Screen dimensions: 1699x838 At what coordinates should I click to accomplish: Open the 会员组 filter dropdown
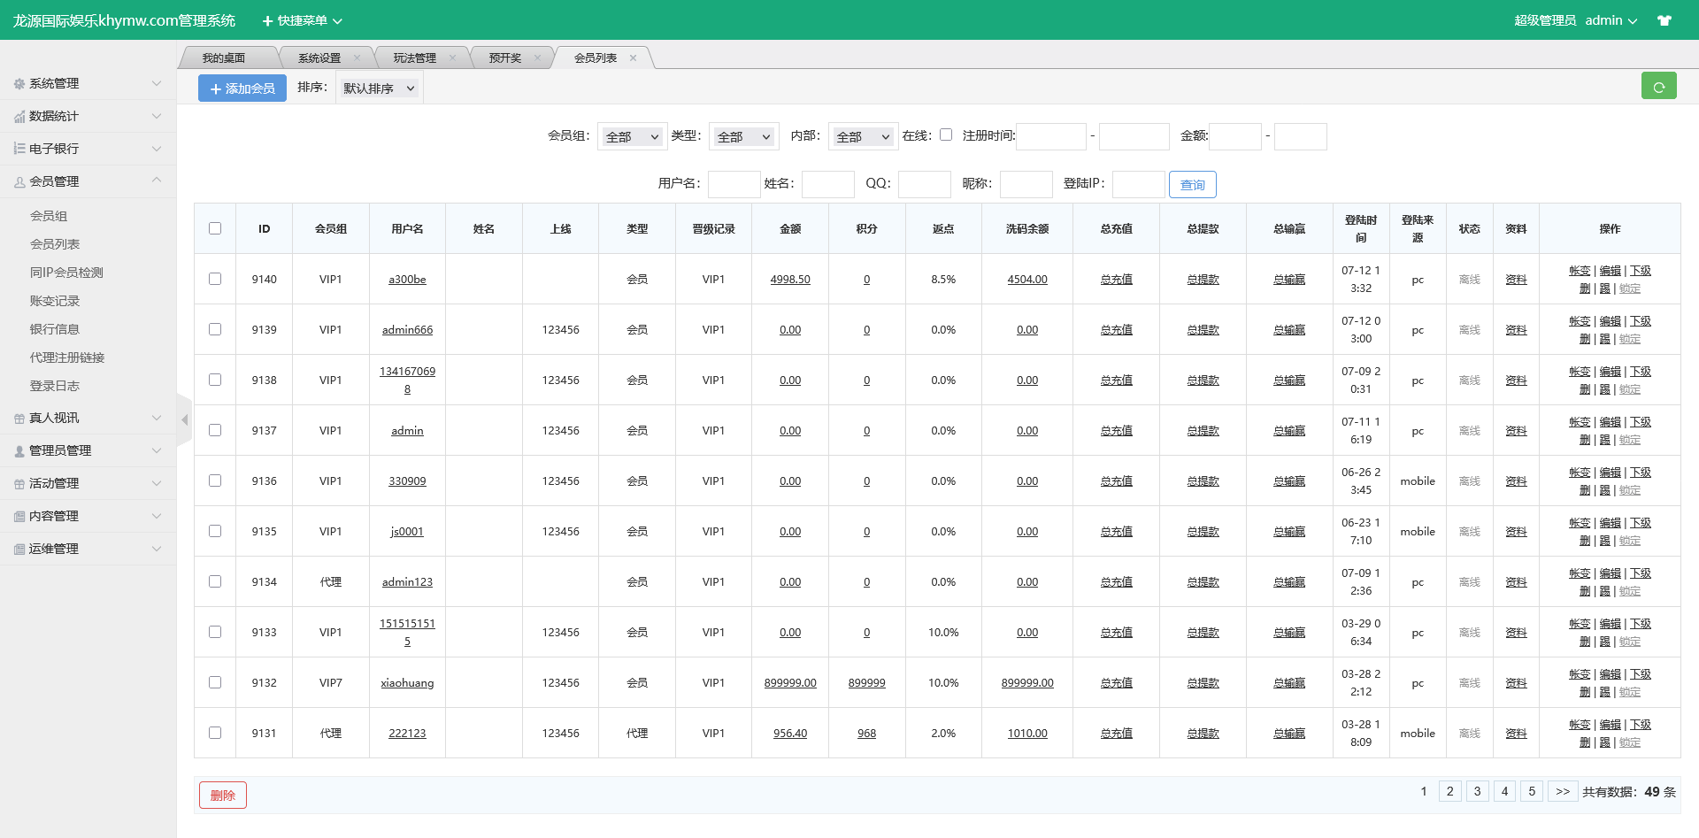tap(632, 137)
